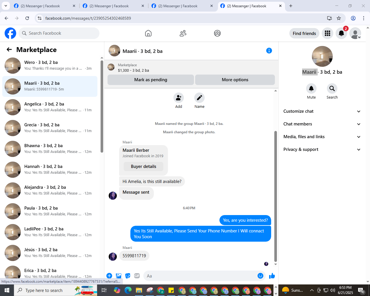Click the browser address bar URL
This screenshot has width=370, height=296.
coord(88,18)
